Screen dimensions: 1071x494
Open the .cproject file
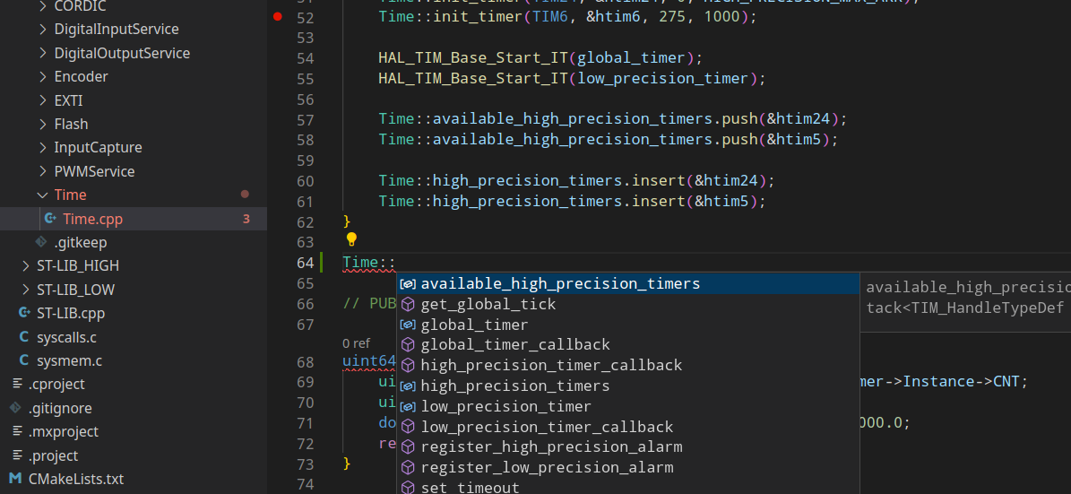[x=134, y=385]
